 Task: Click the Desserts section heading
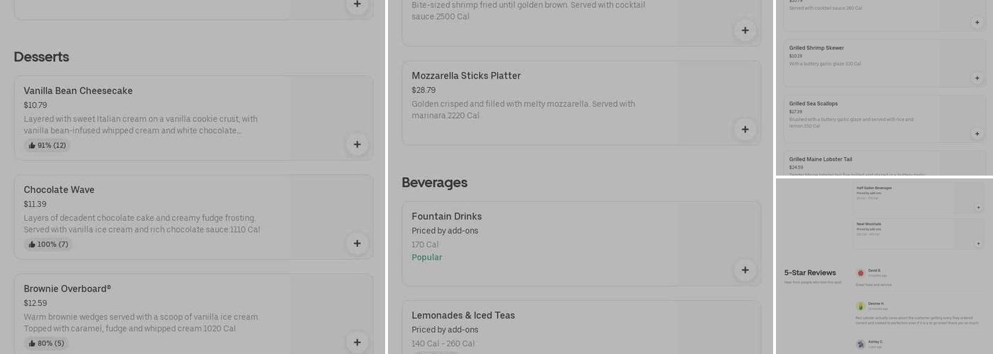[x=41, y=57]
